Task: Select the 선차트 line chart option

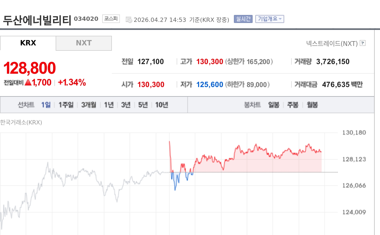Action: 26,105
